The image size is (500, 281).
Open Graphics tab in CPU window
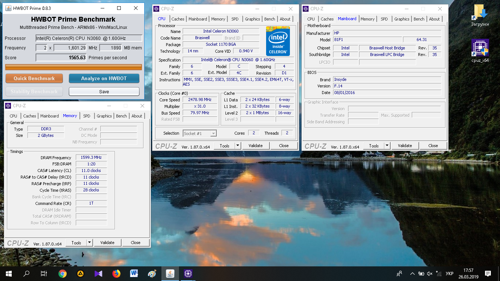253,19
